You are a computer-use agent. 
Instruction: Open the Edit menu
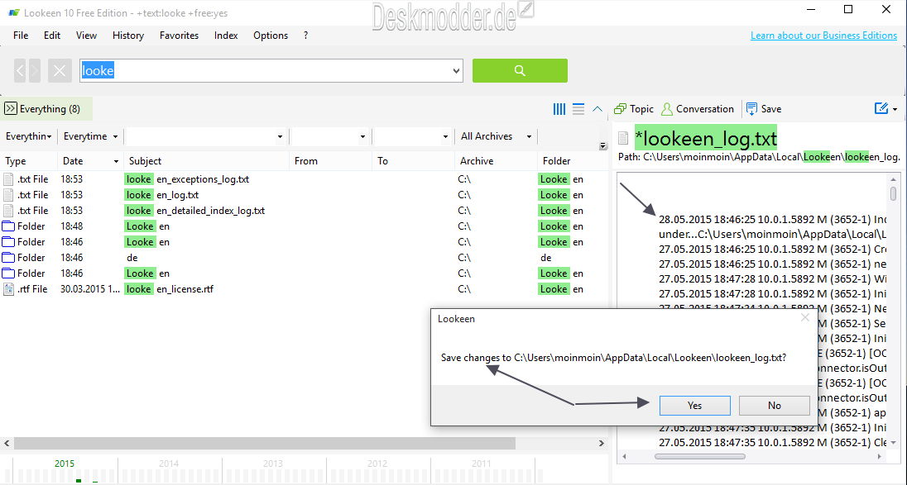pos(52,36)
